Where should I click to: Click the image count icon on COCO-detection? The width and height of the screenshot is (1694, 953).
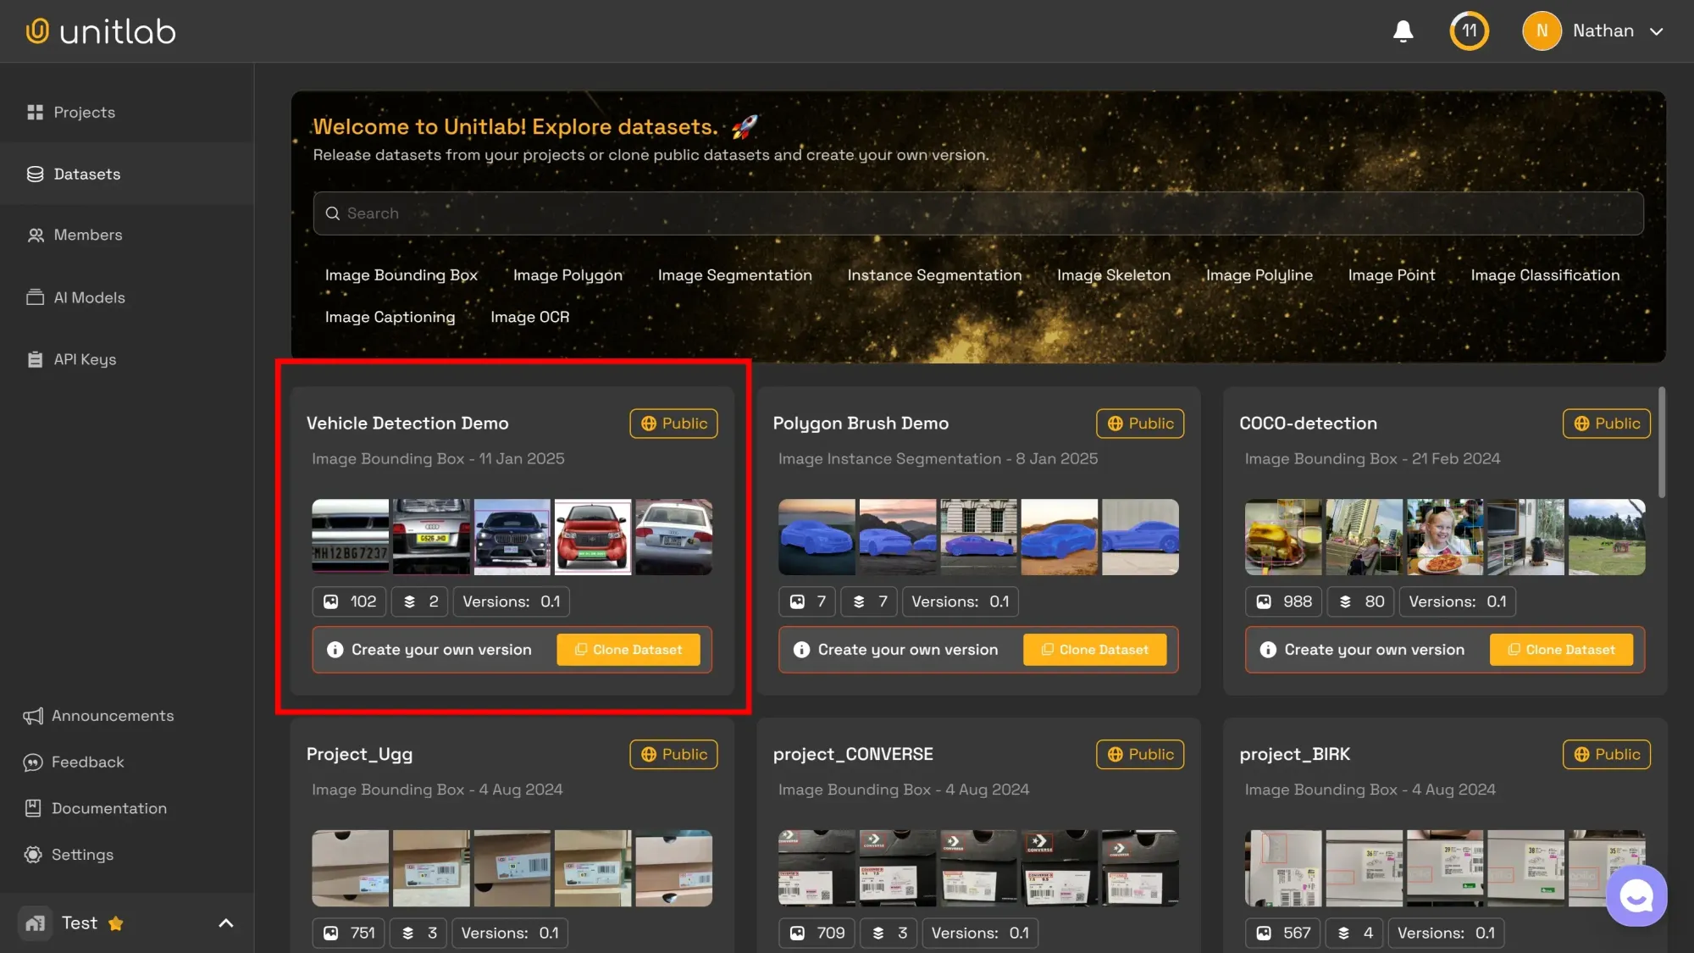1264,601
